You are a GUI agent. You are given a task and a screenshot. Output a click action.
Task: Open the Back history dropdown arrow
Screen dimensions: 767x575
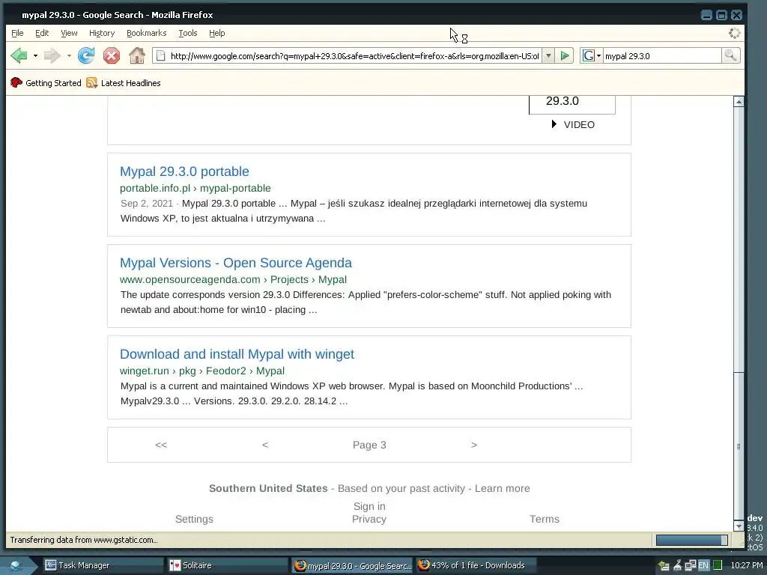pyautogui.click(x=35, y=56)
